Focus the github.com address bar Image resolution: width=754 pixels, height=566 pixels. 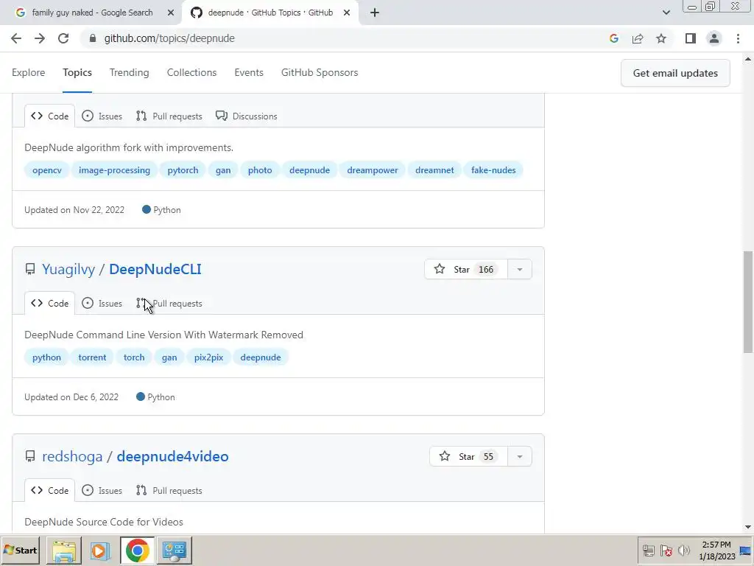tap(346, 38)
